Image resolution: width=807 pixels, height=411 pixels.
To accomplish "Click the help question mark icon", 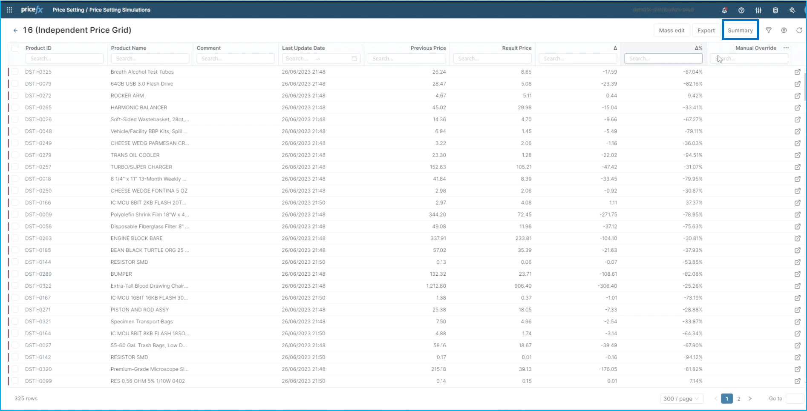I will coord(741,10).
